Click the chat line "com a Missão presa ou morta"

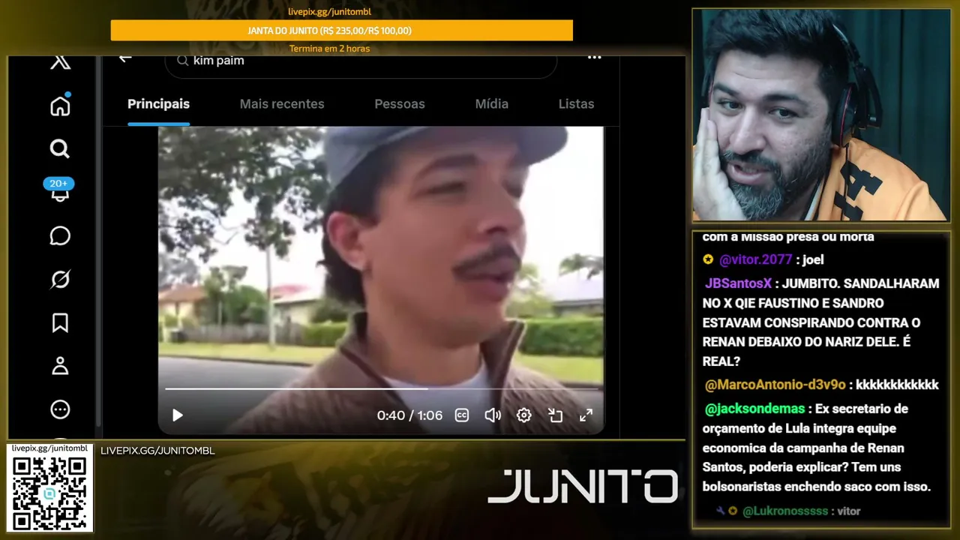(788, 237)
